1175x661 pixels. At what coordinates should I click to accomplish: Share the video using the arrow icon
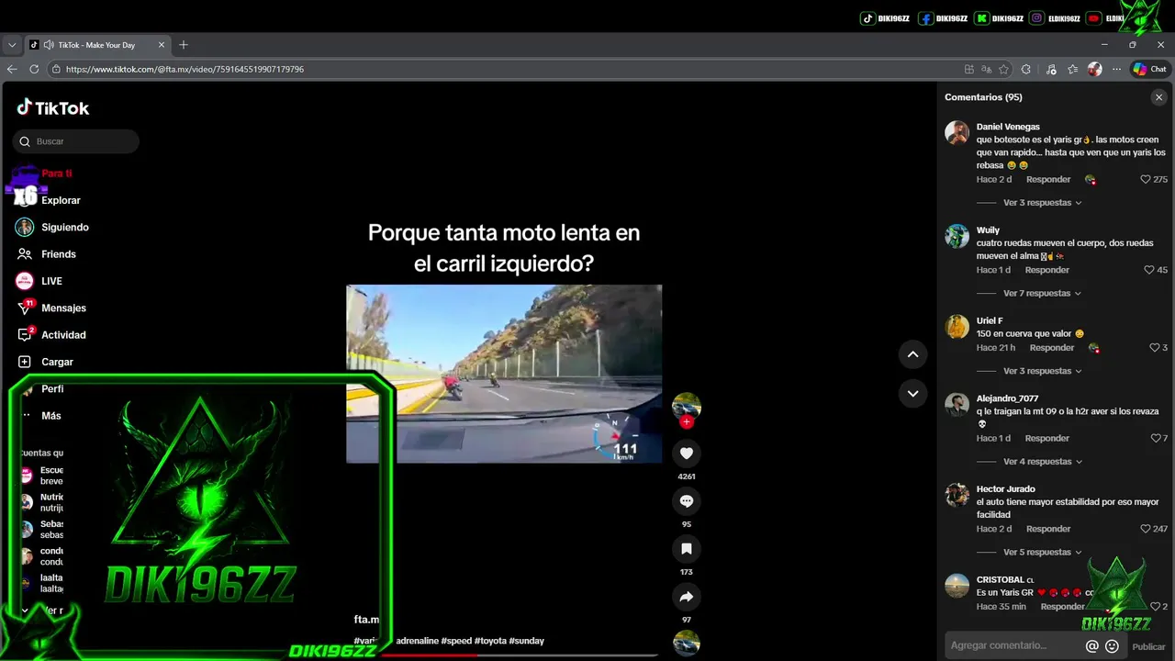click(686, 597)
